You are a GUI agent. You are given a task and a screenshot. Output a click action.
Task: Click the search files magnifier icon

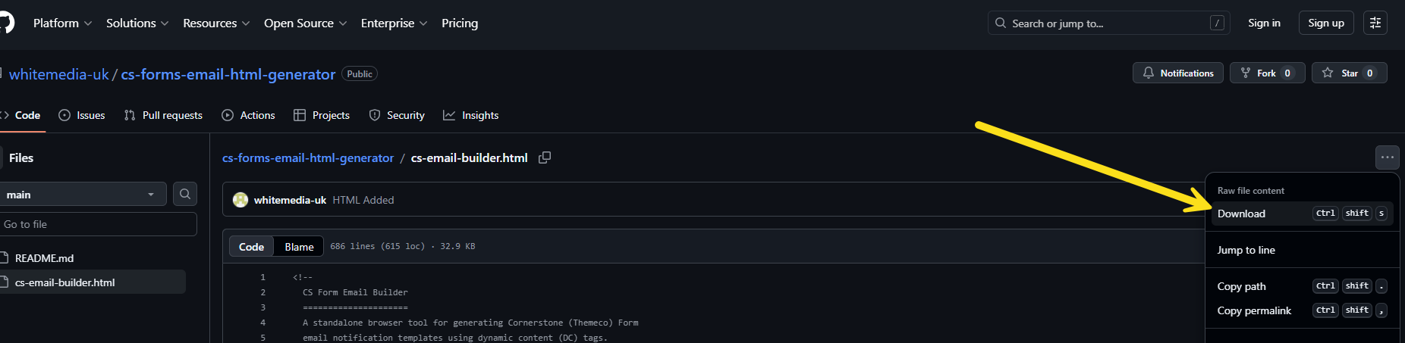[x=185, y=195]
